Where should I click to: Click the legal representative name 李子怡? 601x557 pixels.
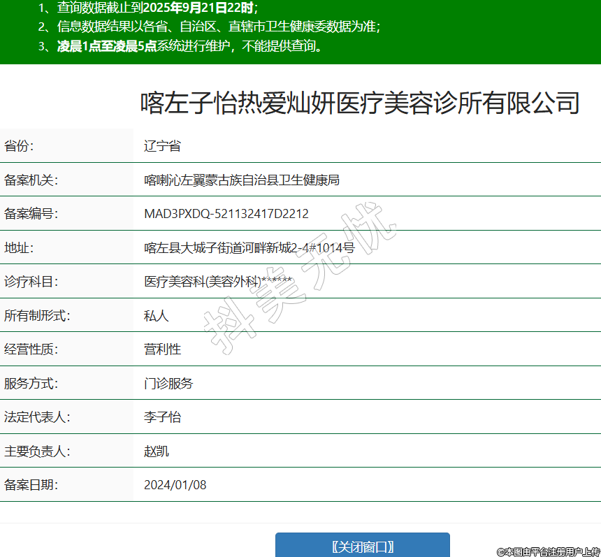tap(162, 417)
